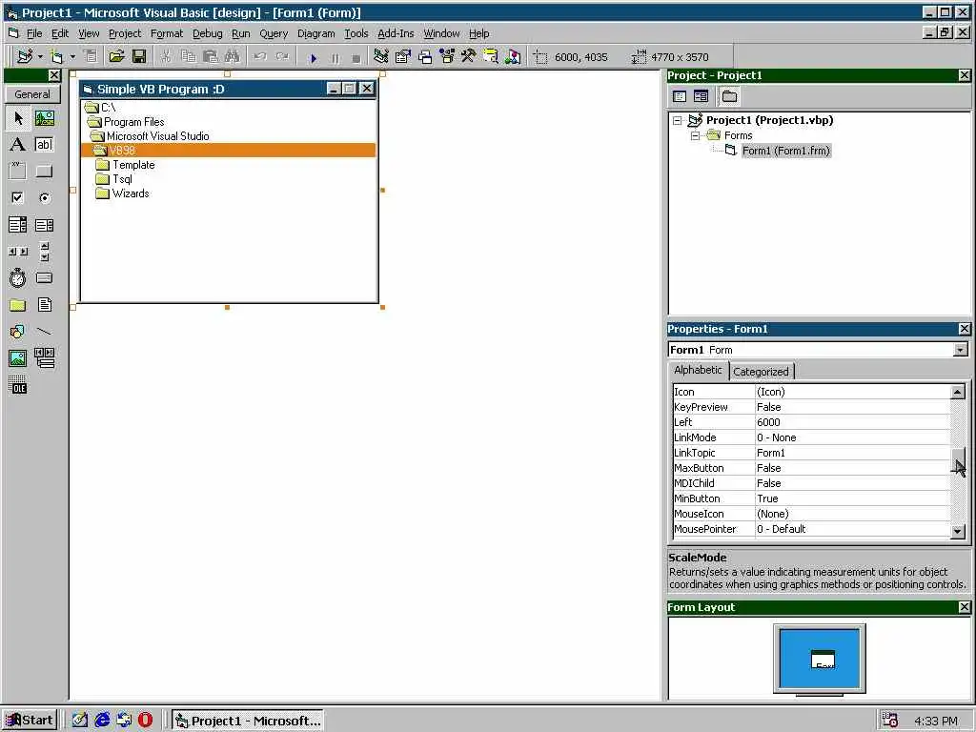Select Form1 (Form1.frm) in project tree

pos(785,151)
